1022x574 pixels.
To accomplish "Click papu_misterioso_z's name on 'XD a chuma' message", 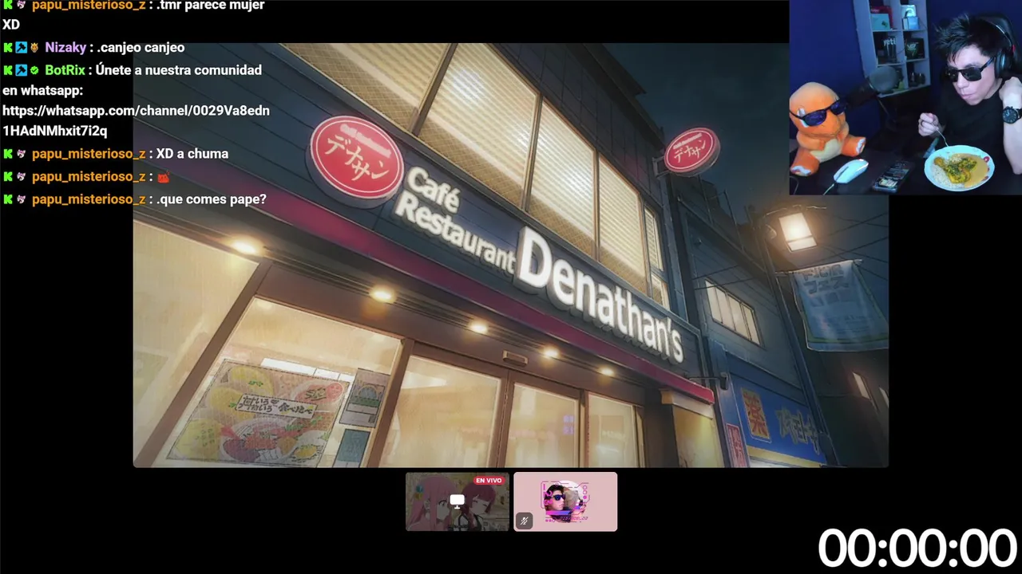I will point(89,154).
